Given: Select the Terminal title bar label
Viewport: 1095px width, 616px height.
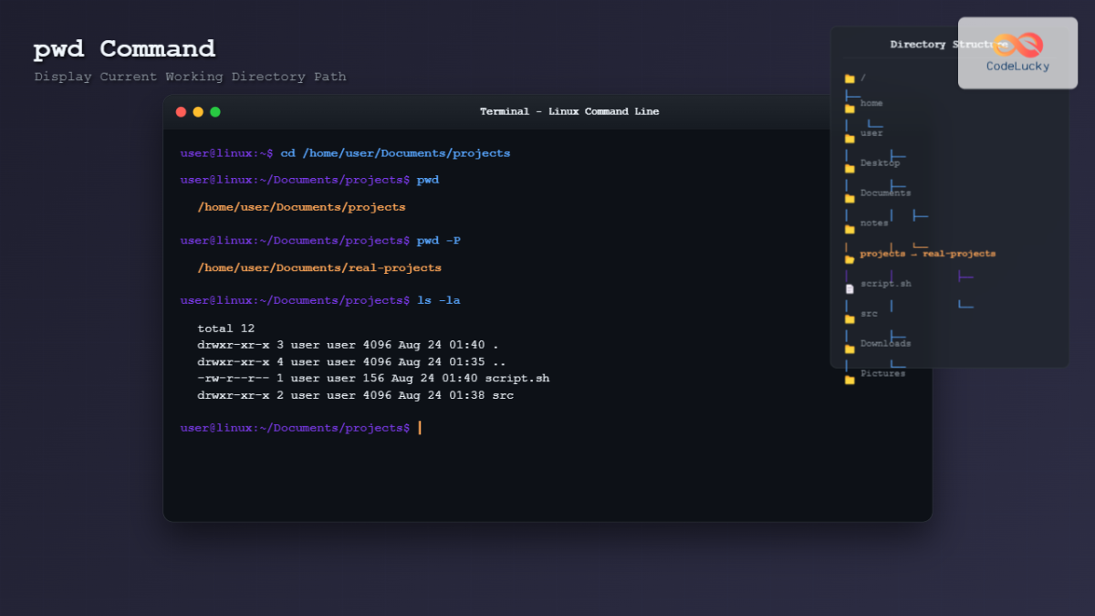Looking at the screenshot, I should (x=569, y=111).
